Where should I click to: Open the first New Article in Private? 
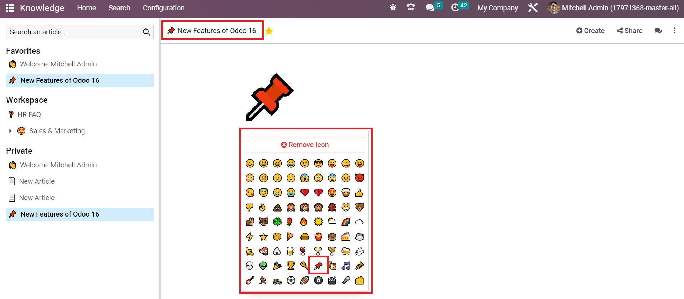pyautogui.click(x=37, y=181)
